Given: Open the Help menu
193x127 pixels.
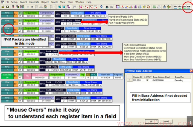Looking at the screenshot, I should tap(89, 2).
